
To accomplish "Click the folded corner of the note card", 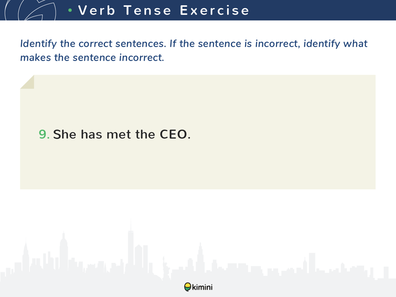I will (x=27, y=82).
